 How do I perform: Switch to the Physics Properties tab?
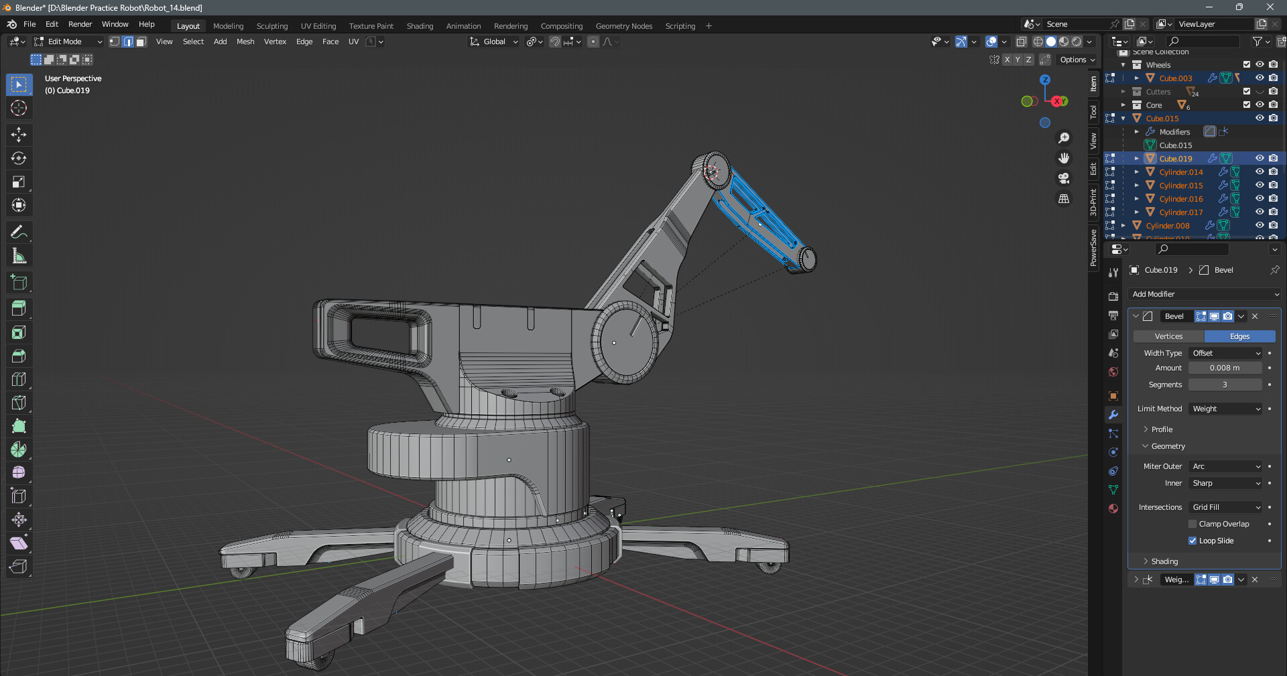[x=1113, y=452]
